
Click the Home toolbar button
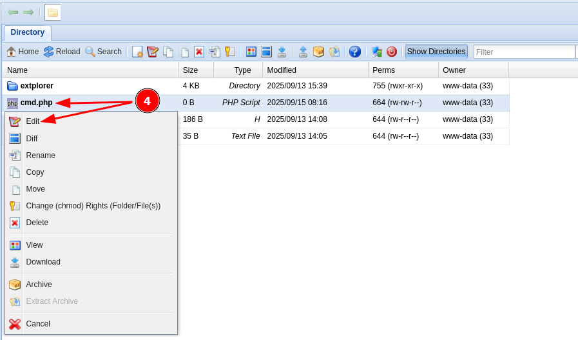coord(23,52)
